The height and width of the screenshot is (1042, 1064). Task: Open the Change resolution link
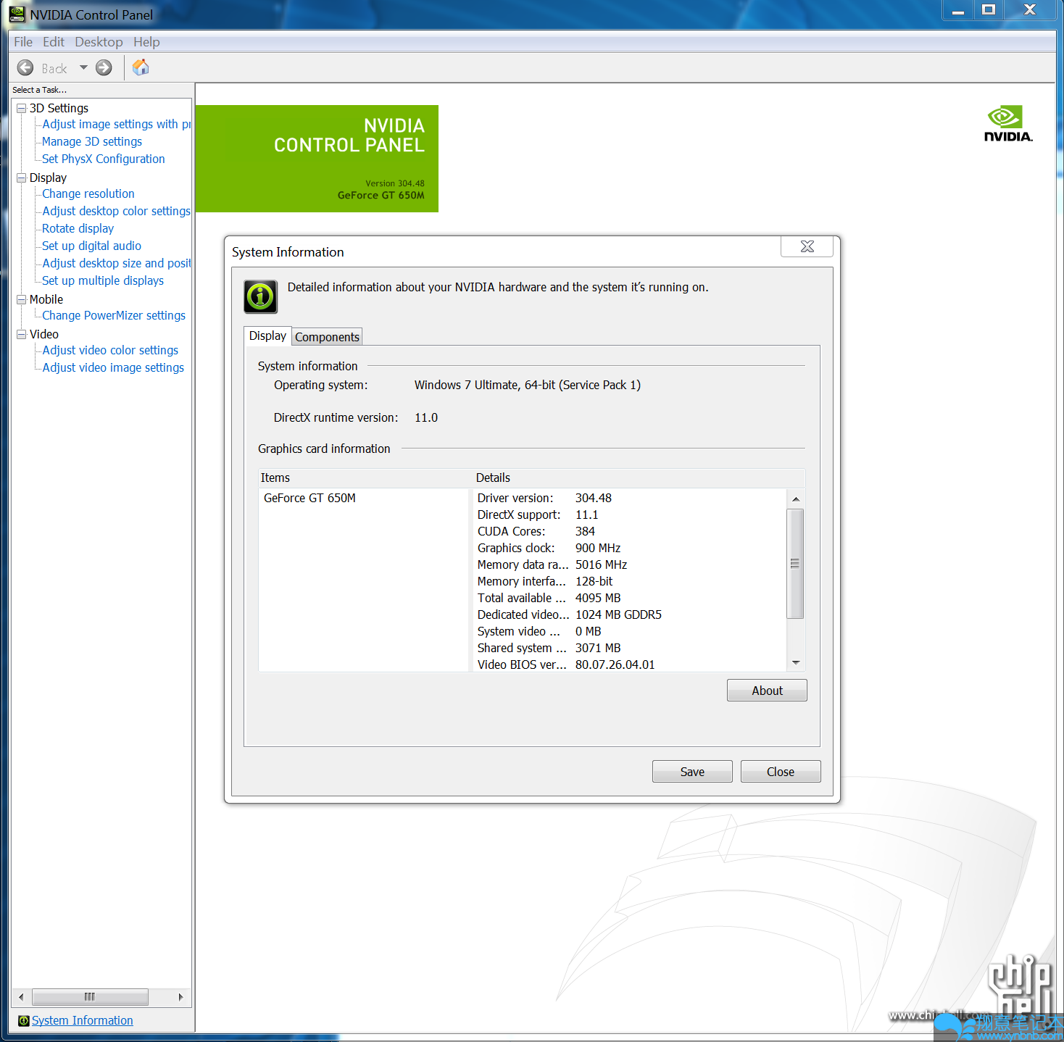[88, 194]
